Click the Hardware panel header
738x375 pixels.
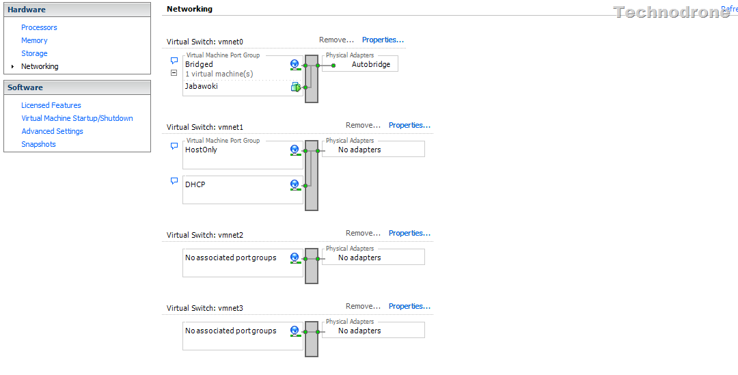tap(77, 10)
